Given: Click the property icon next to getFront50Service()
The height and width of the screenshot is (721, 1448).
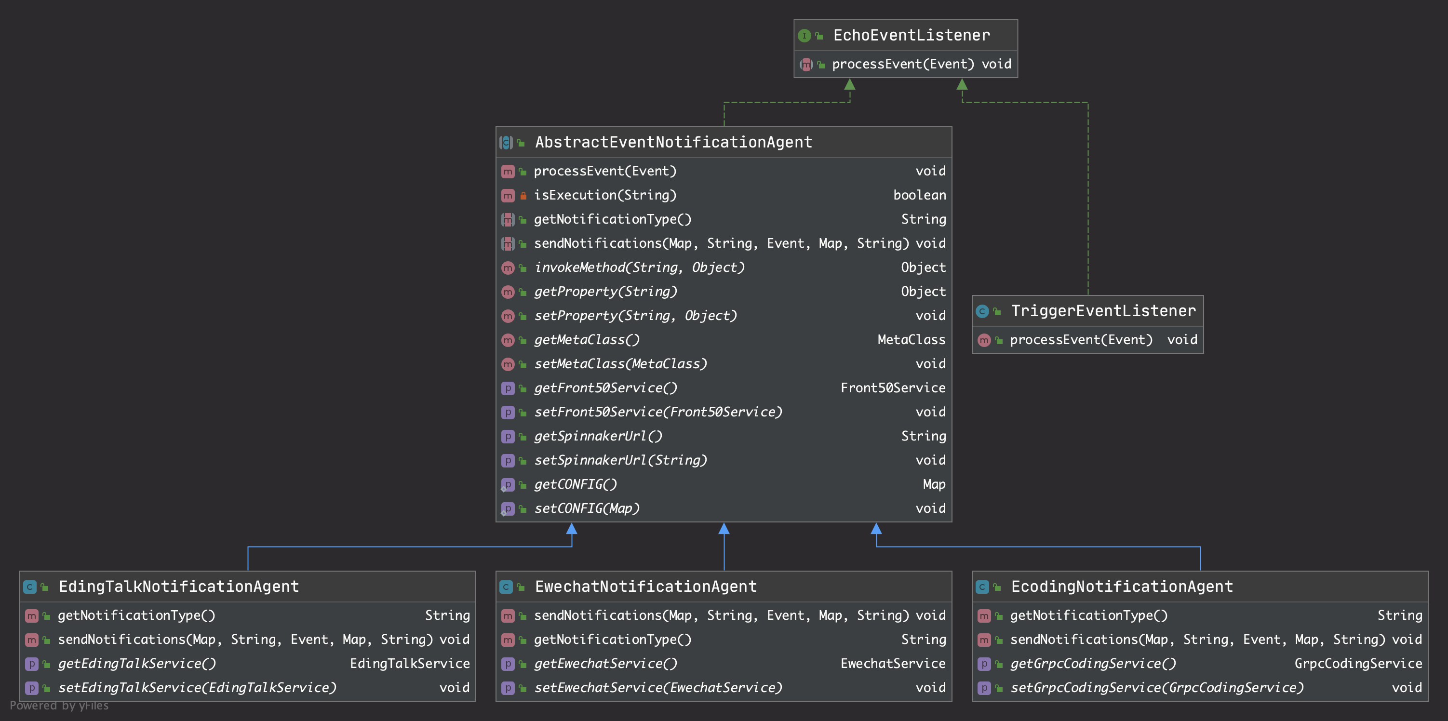Looking at the screenshot, I should pos(508,388).
